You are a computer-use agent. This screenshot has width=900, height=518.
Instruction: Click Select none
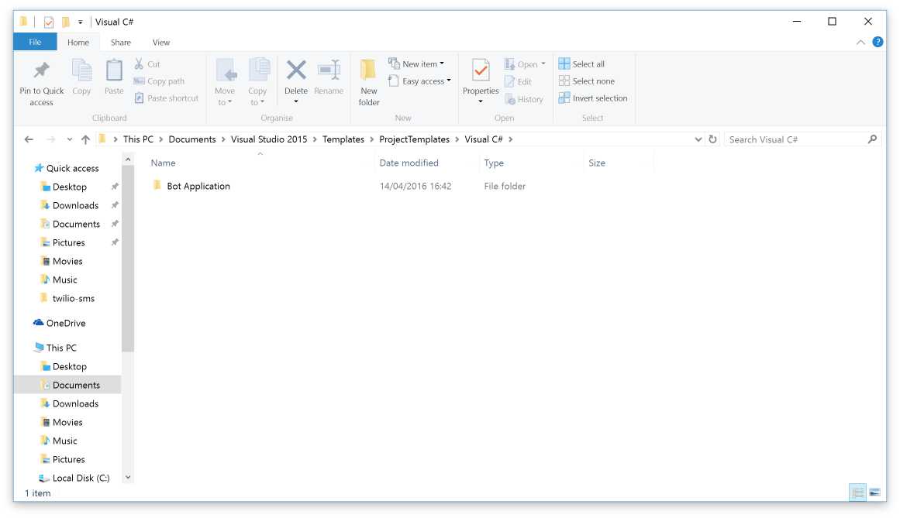(x=587, y=81)
